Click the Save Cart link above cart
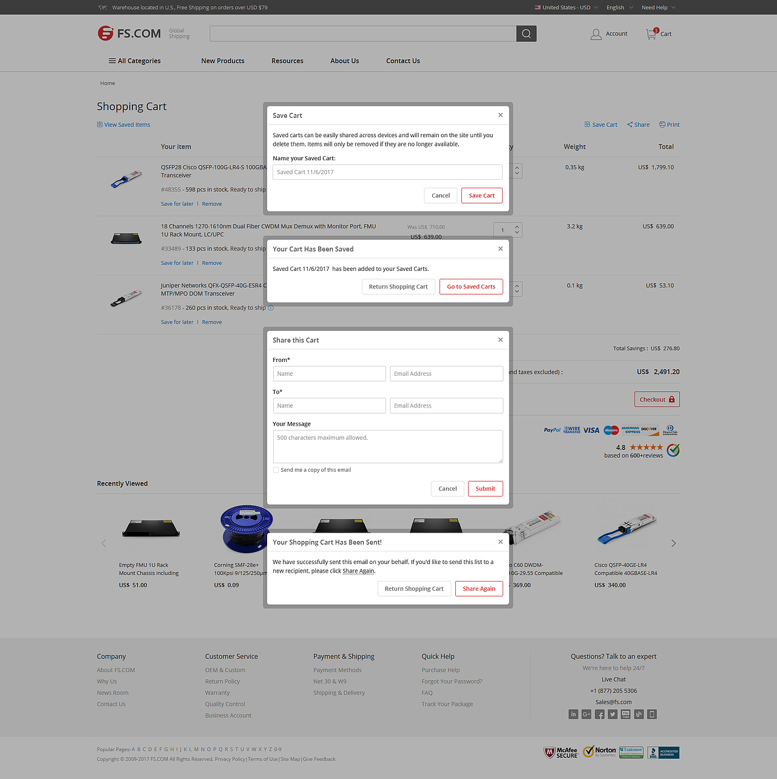The height and width of the screenshot is (779, 777). tap(601, 124)
